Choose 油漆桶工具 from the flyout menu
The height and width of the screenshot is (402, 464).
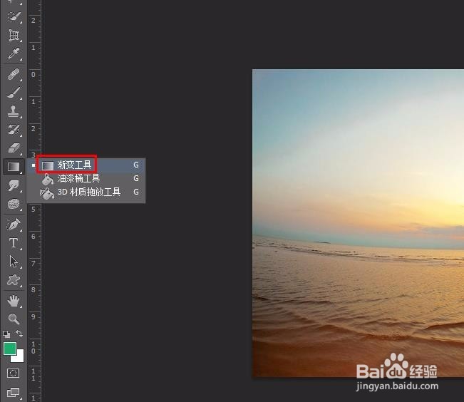click(x=86, y=178)
